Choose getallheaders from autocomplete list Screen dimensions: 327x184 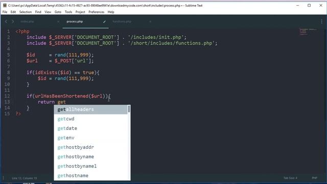coord(91,109)
